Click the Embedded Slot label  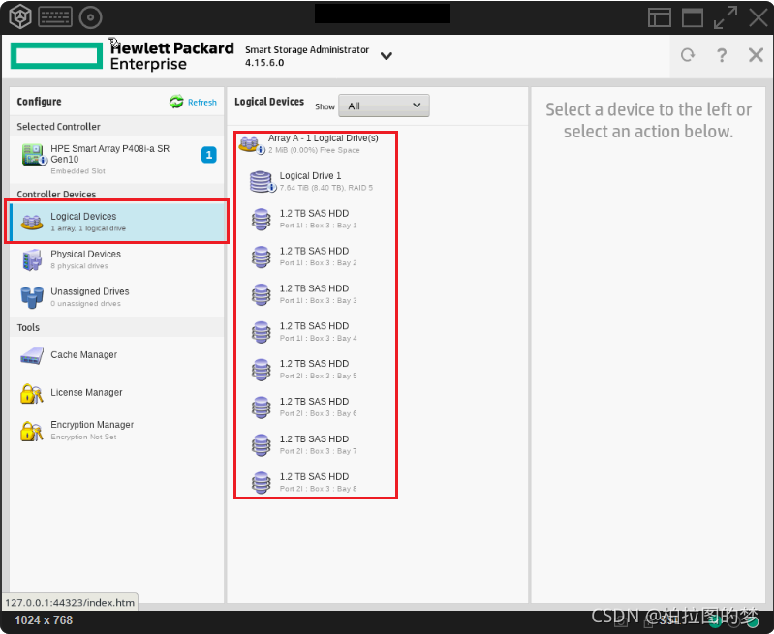[77, 171]
